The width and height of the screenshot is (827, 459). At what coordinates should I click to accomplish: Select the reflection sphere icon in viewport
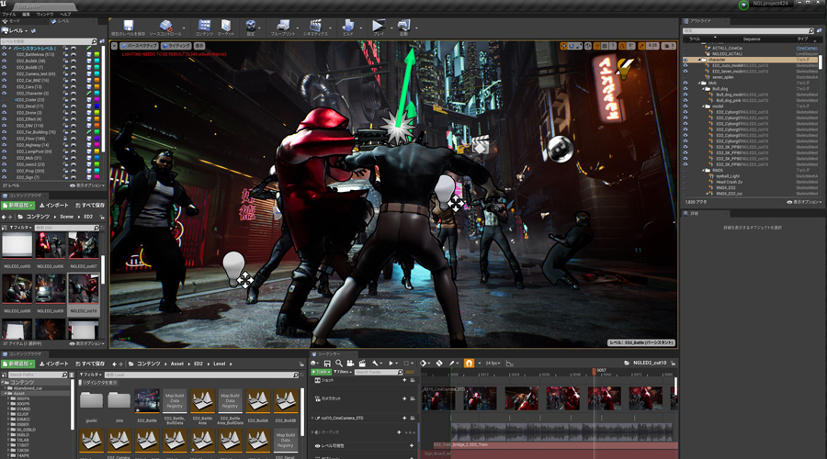coord(559,149)
